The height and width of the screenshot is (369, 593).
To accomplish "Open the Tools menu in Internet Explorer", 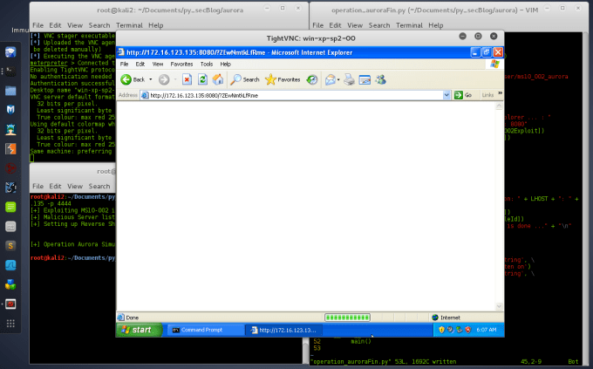I will 207,64.
